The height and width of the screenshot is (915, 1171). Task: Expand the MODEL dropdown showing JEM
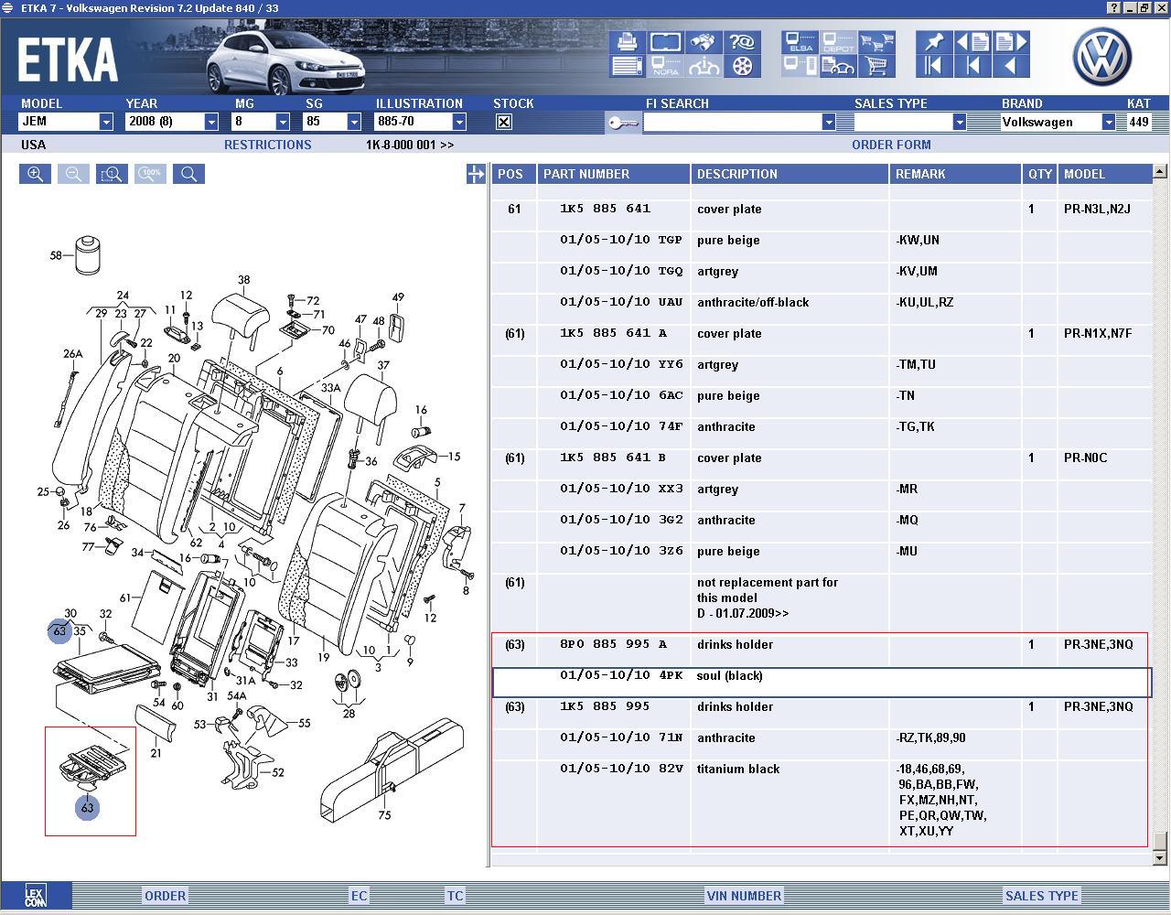pos(106,122)
